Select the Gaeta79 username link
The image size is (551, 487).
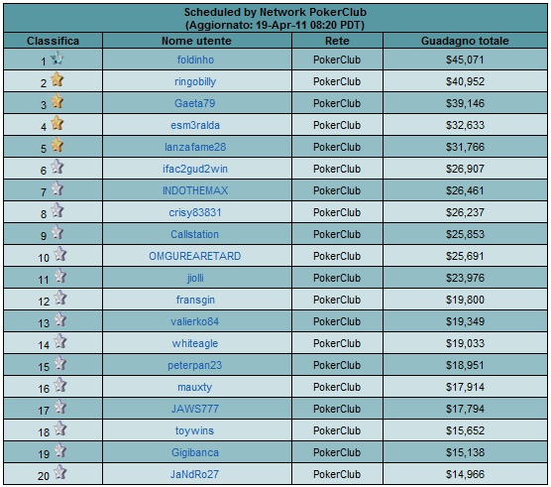pos(194,103)
